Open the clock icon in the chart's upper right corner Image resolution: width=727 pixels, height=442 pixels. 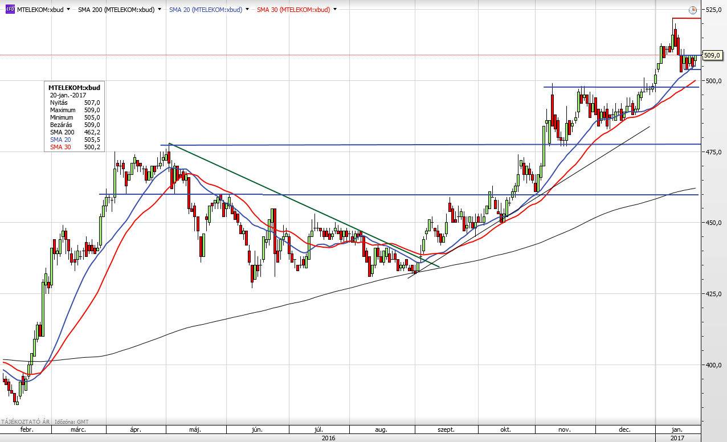(693, 10)
